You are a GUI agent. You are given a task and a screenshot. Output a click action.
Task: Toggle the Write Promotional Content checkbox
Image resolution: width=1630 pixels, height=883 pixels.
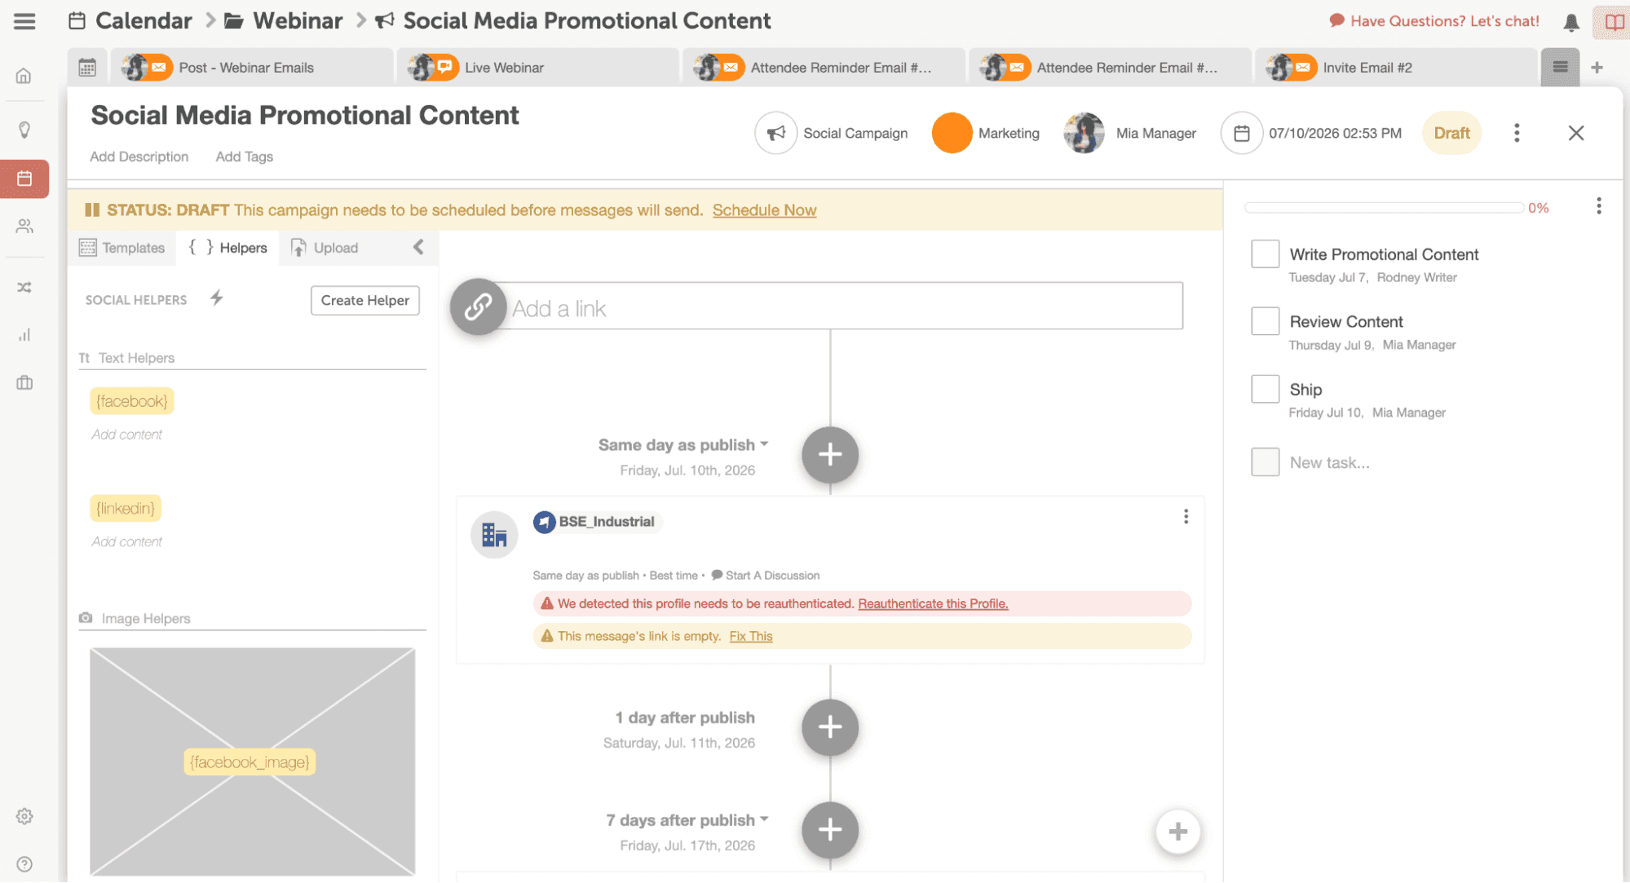click(x=1265, y=254)
